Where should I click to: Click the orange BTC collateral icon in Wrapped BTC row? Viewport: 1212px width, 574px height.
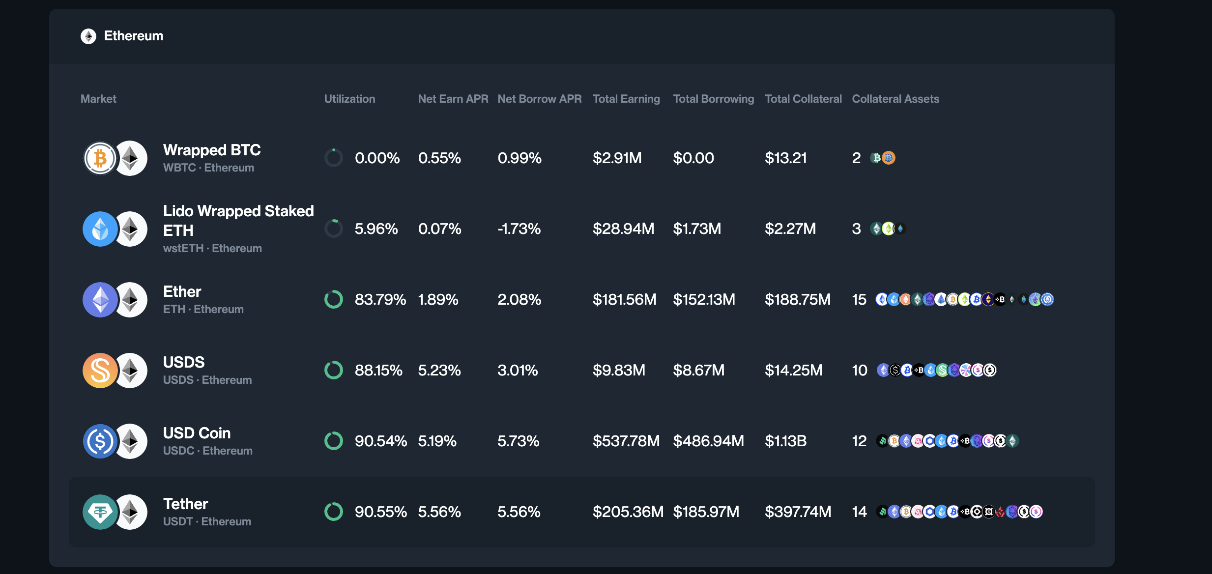888,158
